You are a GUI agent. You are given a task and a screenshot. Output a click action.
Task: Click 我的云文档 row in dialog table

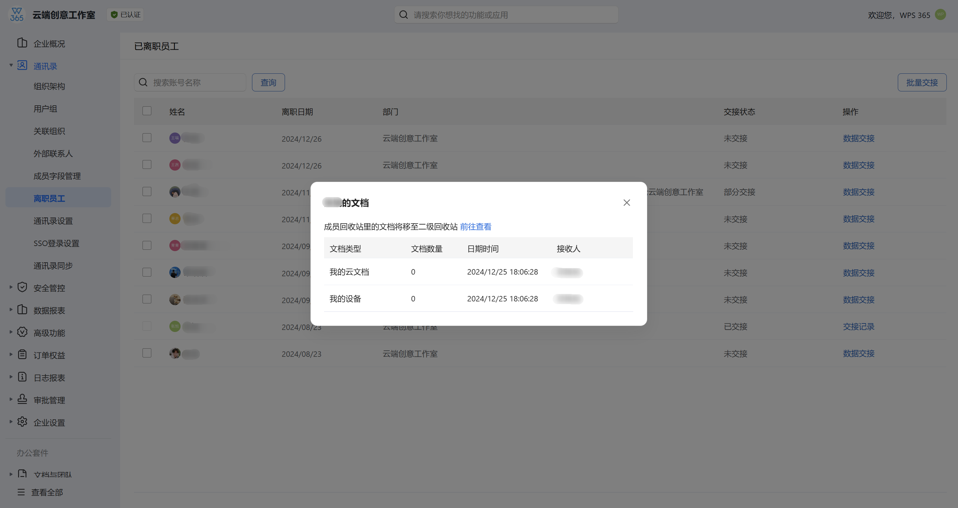click(478, 271)
